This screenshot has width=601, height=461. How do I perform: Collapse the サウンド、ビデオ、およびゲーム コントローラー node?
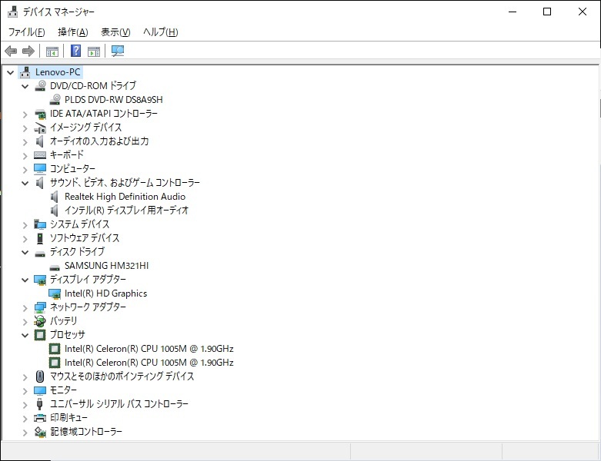pos(25,184)
